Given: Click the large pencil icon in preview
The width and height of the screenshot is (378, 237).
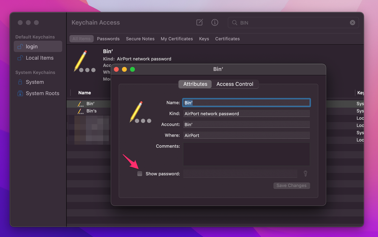Looking at the screenshot, I should point(85,62).
